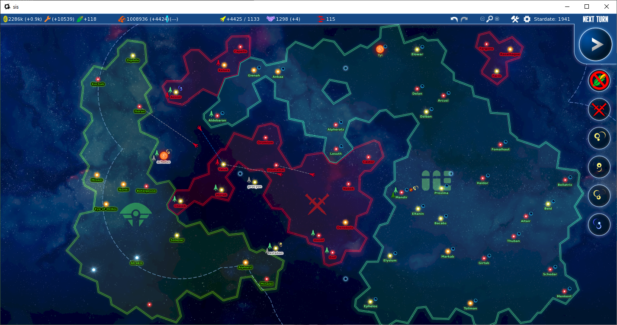Select the achelus orange planet

point(164,156)
